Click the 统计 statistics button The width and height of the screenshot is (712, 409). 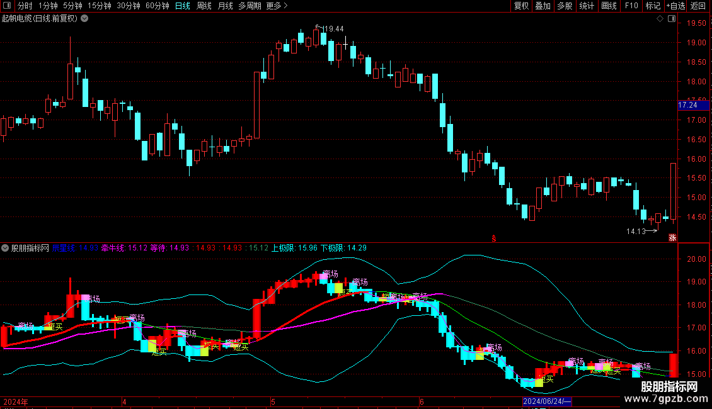pos(587,6)
